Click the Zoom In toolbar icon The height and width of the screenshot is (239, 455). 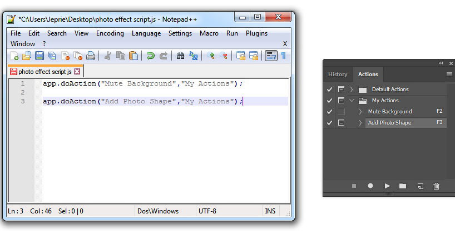(211, 56)
